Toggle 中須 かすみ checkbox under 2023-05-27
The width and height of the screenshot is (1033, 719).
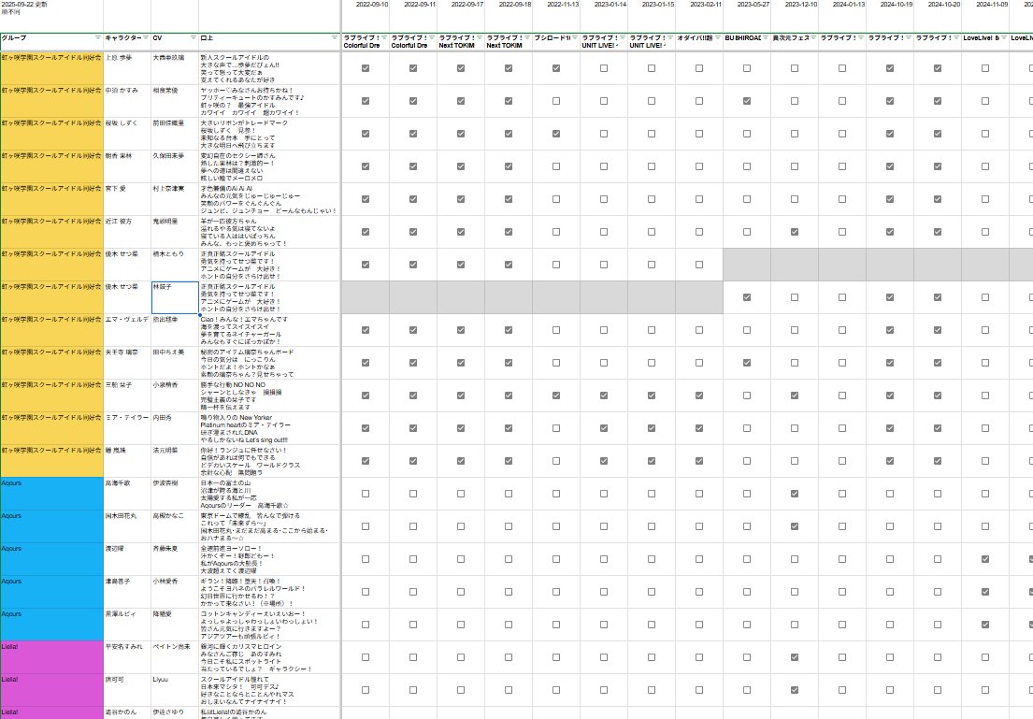(x=746, y=101)
